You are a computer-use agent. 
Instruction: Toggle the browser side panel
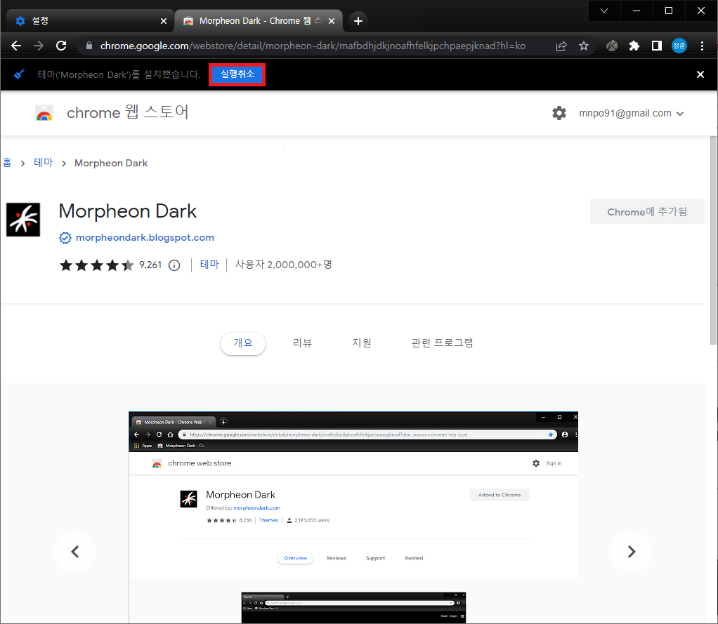coord(657,46)
